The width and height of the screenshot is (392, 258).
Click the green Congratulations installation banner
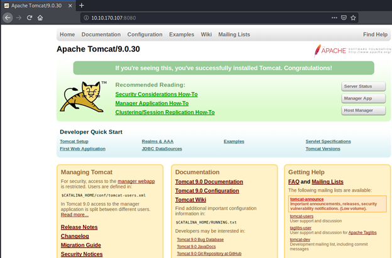tap(224, 68)
